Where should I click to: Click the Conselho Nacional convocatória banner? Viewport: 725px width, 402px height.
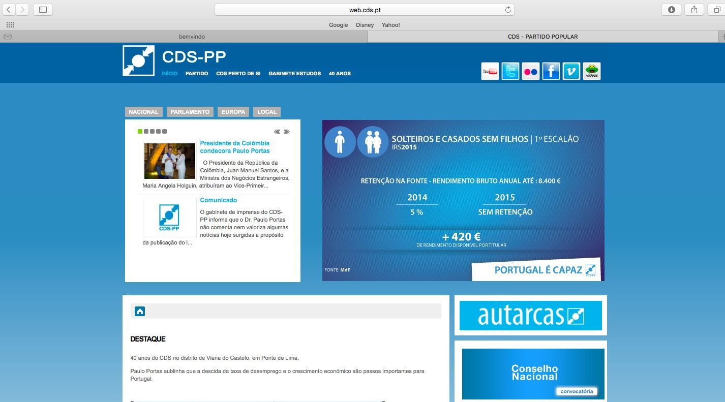tap(533, 374)
